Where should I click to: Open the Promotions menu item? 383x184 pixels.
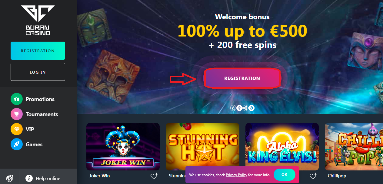pyautogui.click(x=40, y=99)
